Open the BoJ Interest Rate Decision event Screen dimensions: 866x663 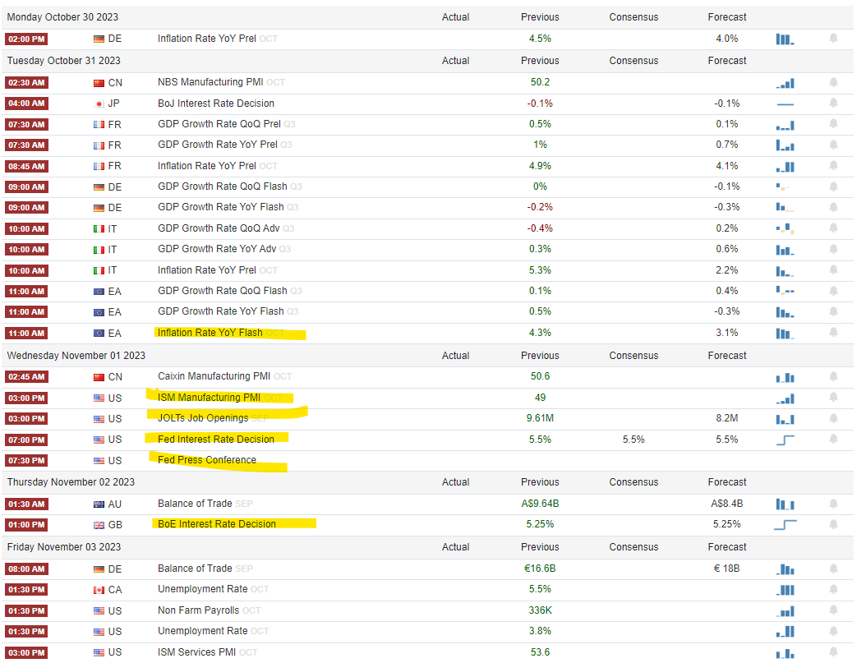tap(215, 104)
